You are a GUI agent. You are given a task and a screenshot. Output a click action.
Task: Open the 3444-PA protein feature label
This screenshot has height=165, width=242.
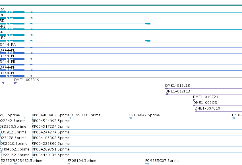click(x=8, y=45)
